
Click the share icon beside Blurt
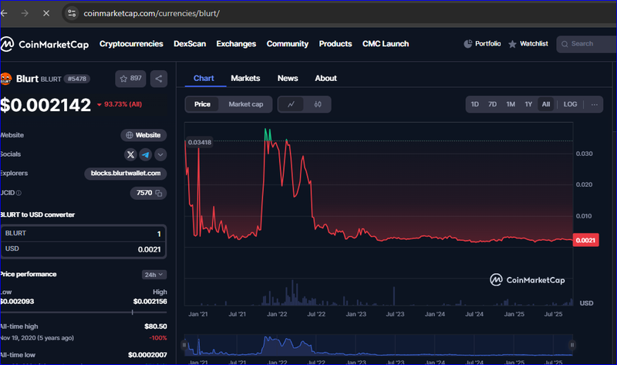coord(158,79)
